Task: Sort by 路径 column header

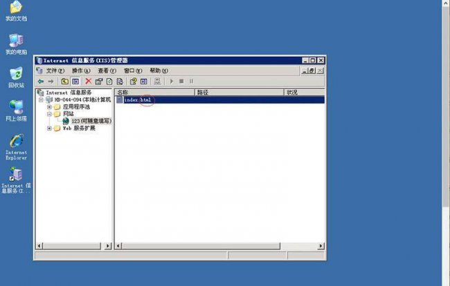Action: point(239,92)
